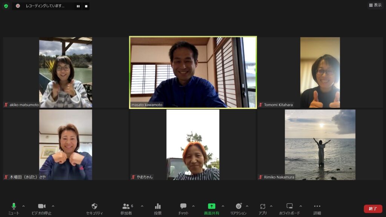Expand the arrow beside リアクション
Screen dimensions: 386x217
coord(247,206)
